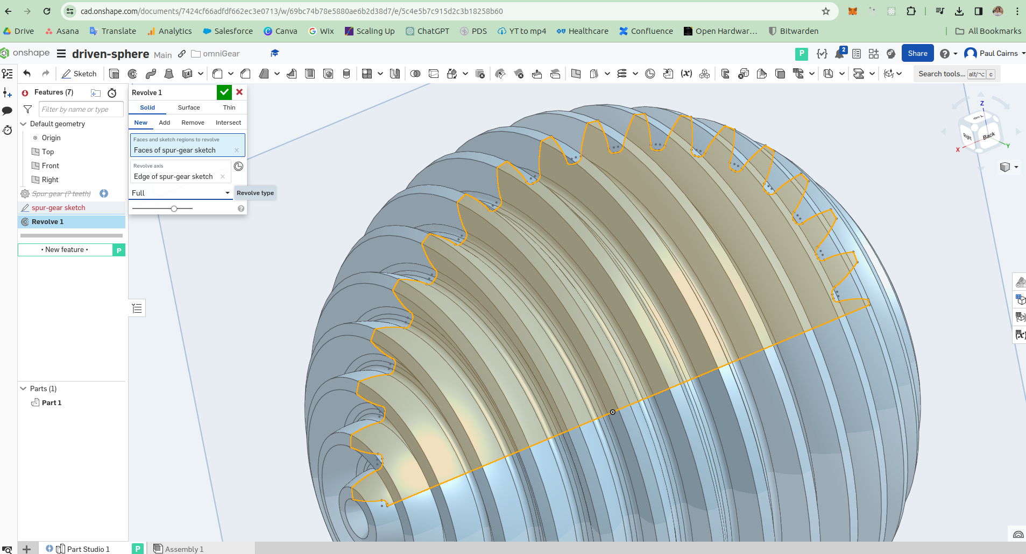Screen dimensions: 1026x554
Task: Select Intersect result operation
Action: [229, 123]
